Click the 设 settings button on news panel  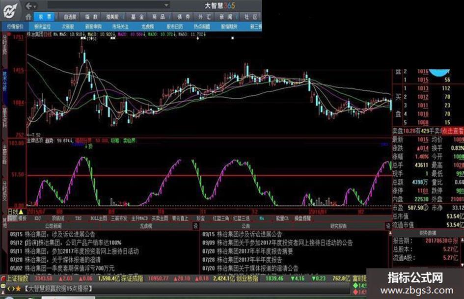(195, 226)
